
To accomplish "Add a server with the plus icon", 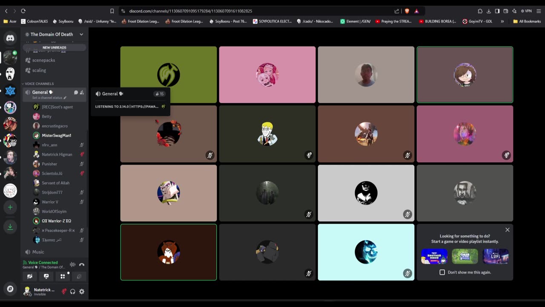I will (x=10, y=208).
